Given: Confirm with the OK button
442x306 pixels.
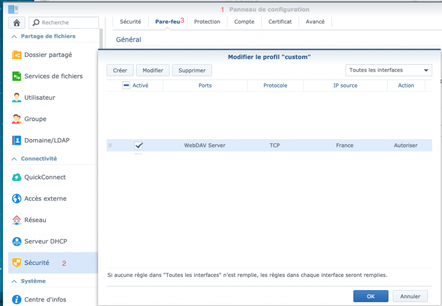Looking at the screenshot, I should point(370,296).
